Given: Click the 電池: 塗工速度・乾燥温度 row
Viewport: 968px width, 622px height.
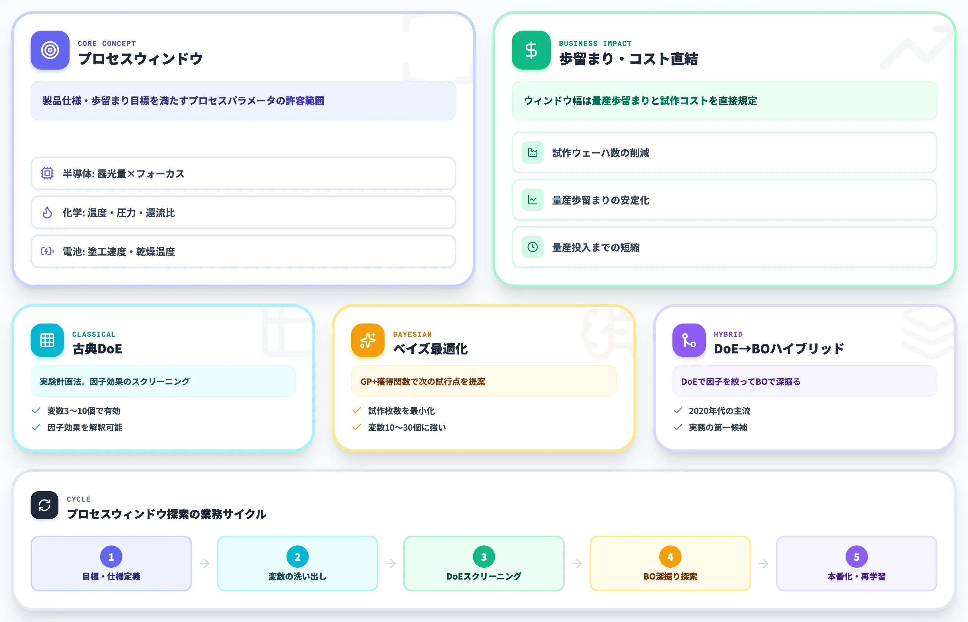Looking at the screenshot, I should coord(243,251).
